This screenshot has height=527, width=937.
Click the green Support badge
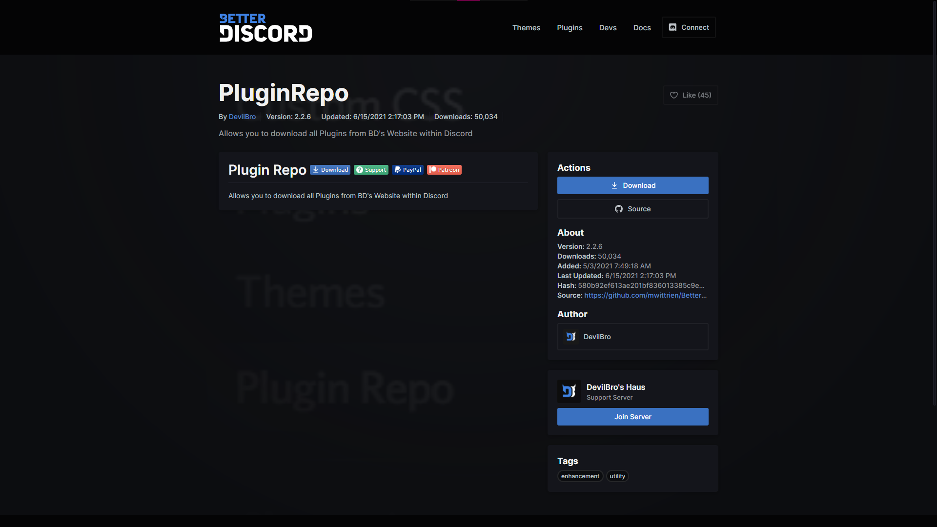[371, 169]
